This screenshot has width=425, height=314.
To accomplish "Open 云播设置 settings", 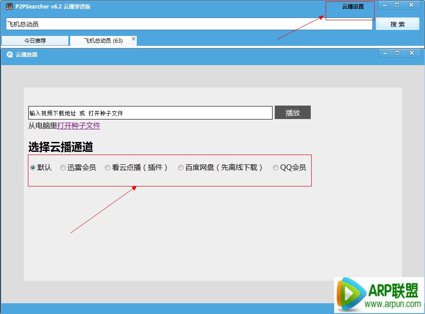I will point(350,6).
